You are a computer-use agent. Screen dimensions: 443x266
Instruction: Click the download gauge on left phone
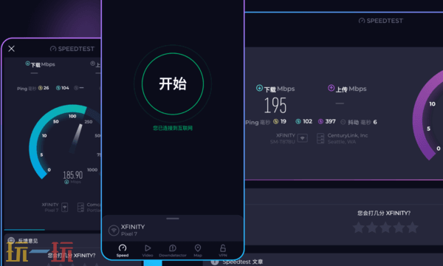65,141
